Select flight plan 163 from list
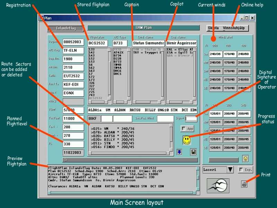Viewport: 277px width, 208px height. (x=92, y=71)
